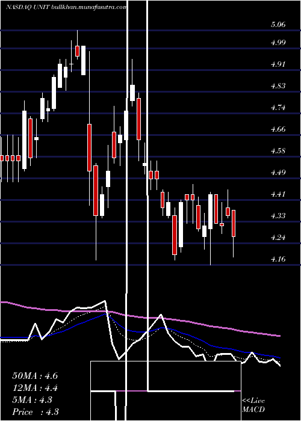Click the 4.49 price level label

click(278, 173)
